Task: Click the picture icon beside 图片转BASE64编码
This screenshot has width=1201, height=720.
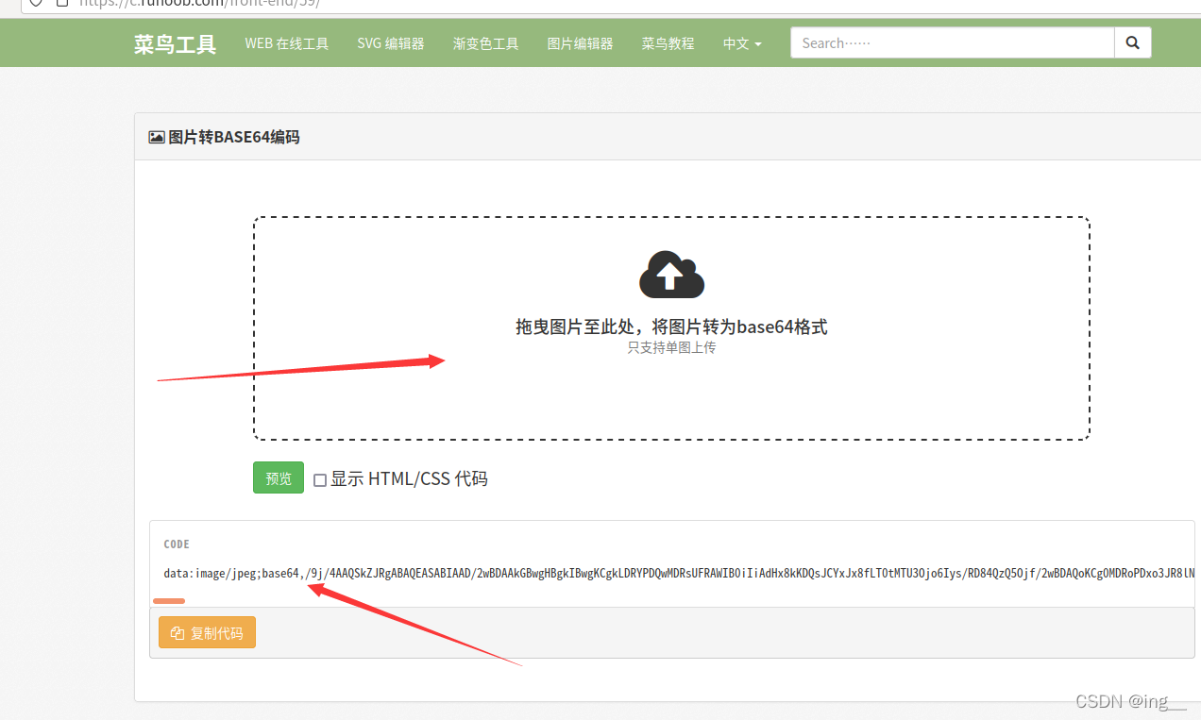Action: [157, 137]
